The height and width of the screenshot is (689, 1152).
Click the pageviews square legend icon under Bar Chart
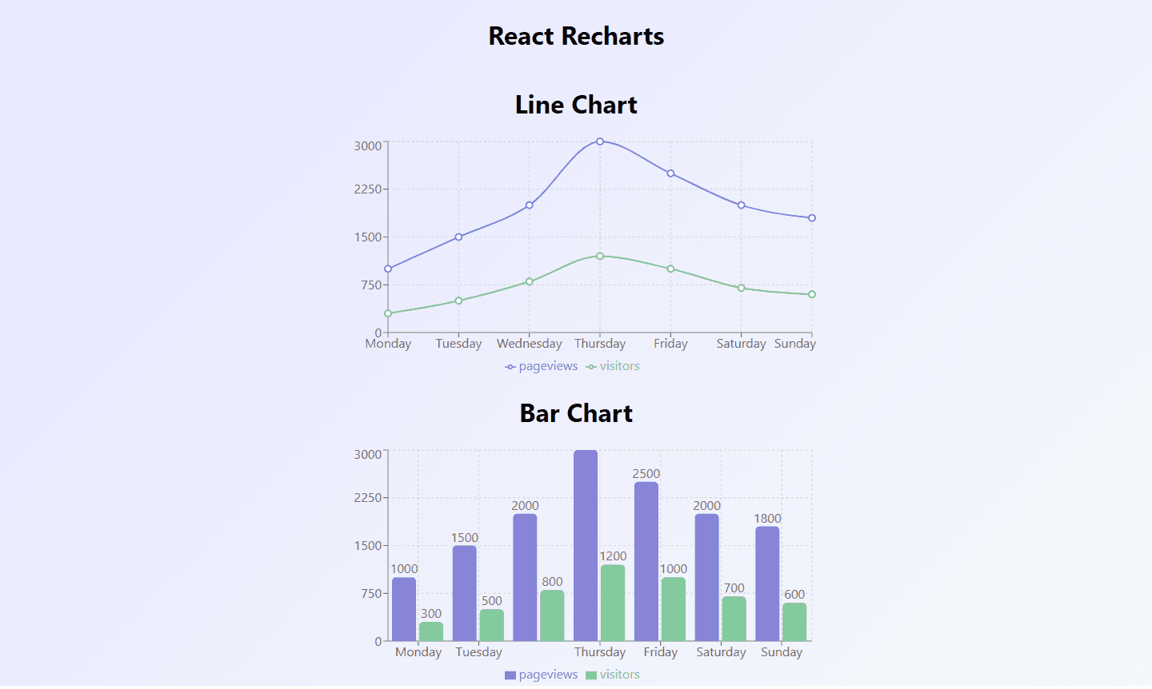[x=510, y=675]
